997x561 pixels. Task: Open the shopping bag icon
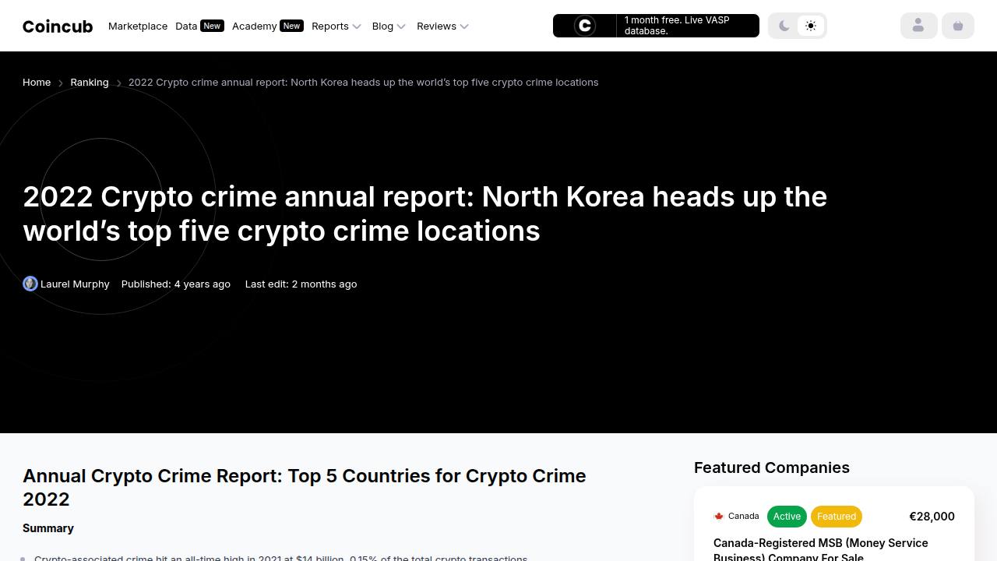[958, 26]
